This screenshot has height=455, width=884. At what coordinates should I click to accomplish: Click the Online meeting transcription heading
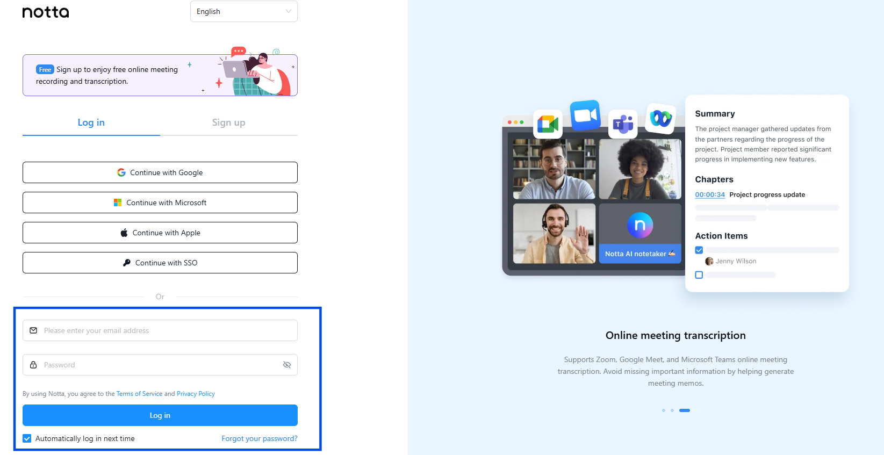(675, 335)
